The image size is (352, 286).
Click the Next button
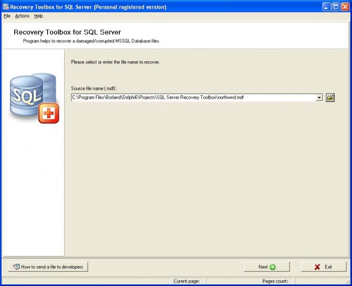coord(267,267)
